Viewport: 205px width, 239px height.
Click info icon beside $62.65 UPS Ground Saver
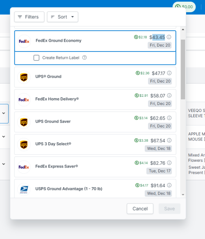(169, 118)
